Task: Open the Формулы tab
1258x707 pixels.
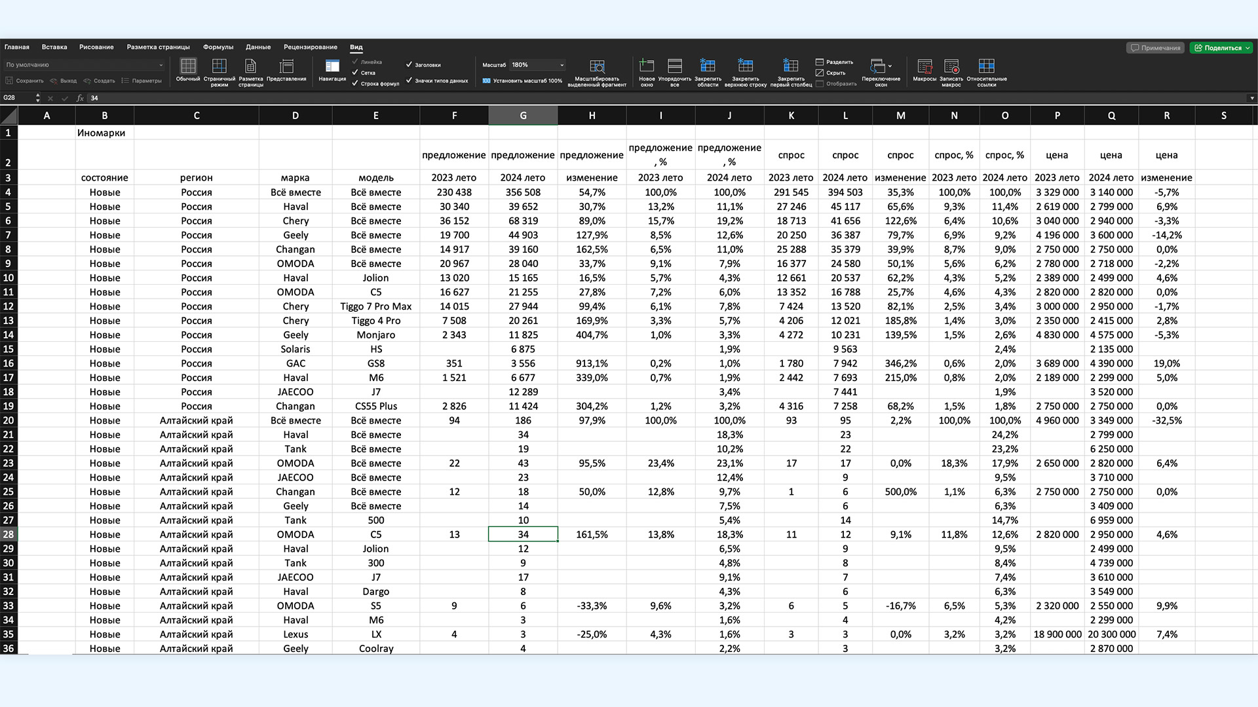Action: pyautogui.click(x=218, y=47)
